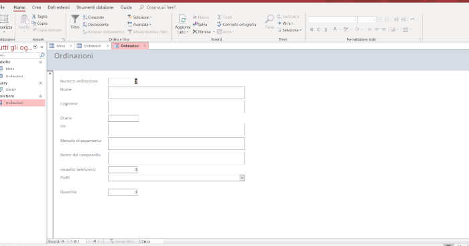
Task: Delete the record with Elimina
Action: 202,32
